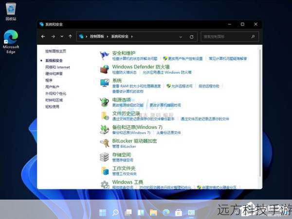Select 控制面板主页 in sidebar

(55, 51)
